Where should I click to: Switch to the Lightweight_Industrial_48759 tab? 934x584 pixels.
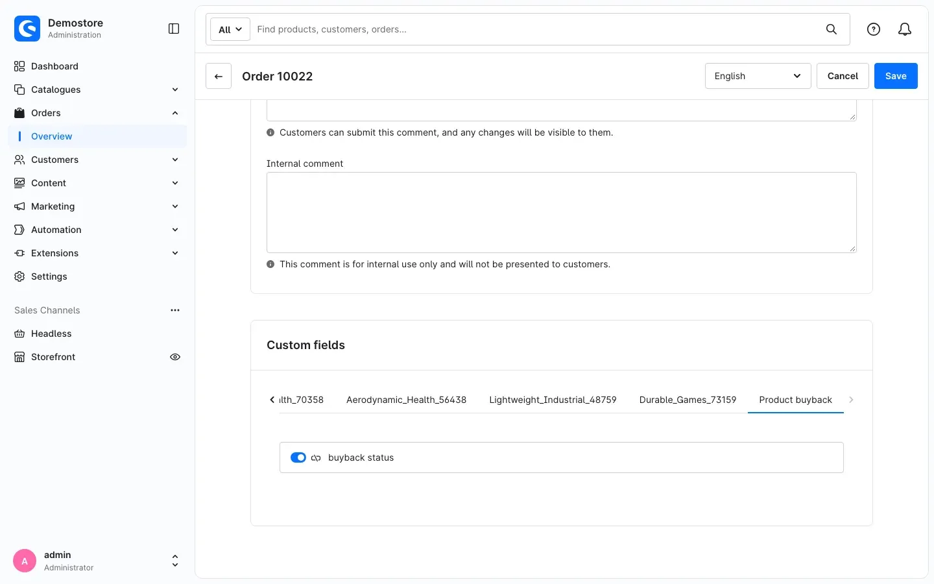(553, 400)
